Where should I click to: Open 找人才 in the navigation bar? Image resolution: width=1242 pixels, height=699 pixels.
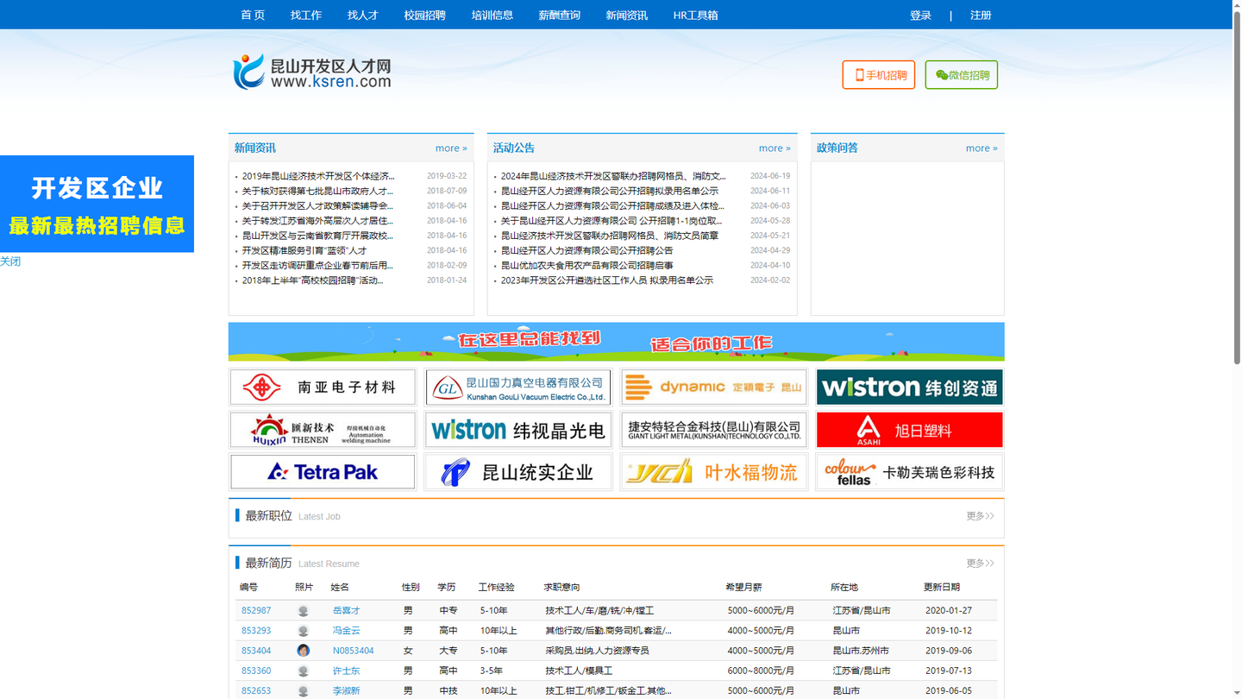(x=363, y=15)
